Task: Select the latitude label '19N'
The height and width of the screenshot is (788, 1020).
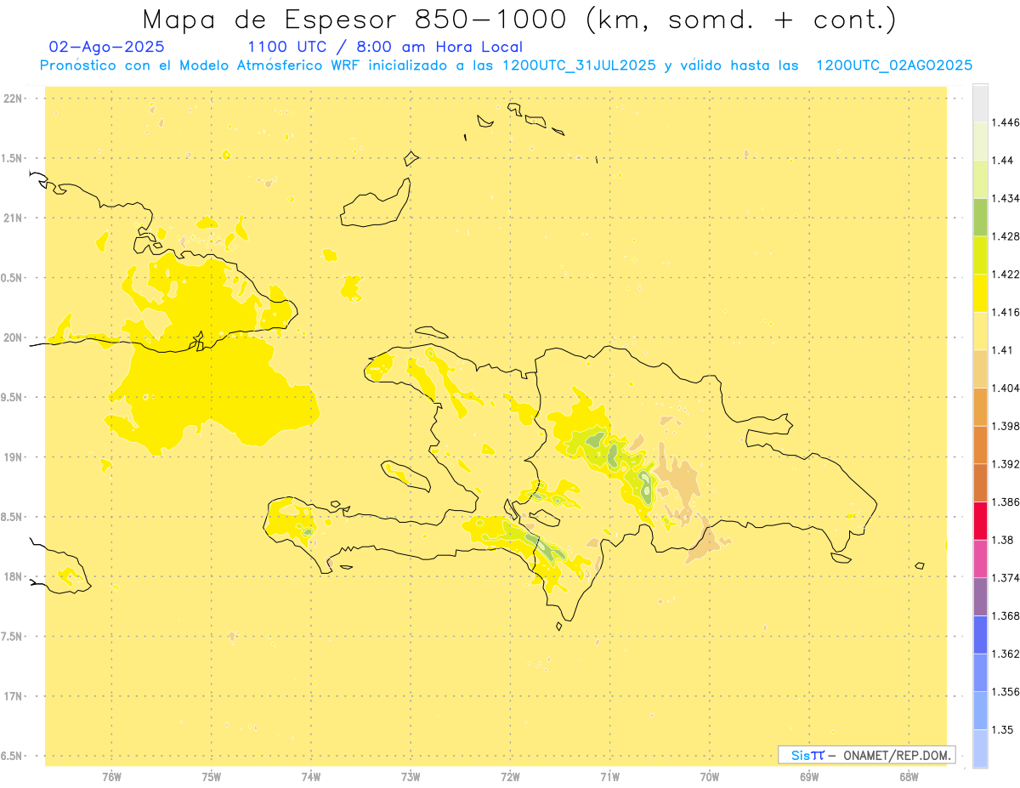Action: 14,457
